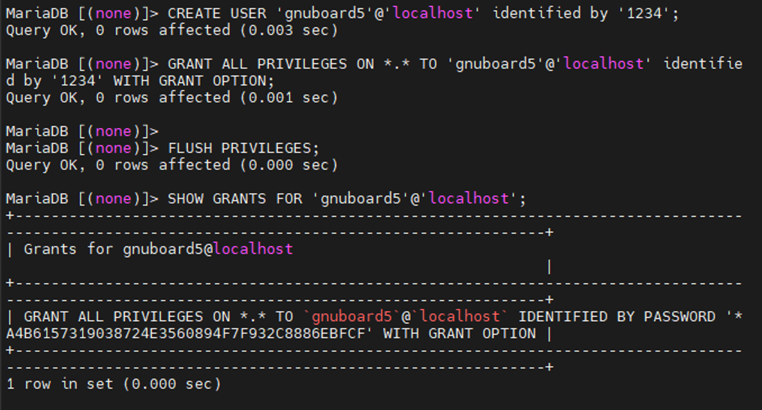Click the password hash 'A4B6157319038724E3560894F7F932C8886EBFCF'
The height and width of the screenshot is (410, 762).
(186, 334)
